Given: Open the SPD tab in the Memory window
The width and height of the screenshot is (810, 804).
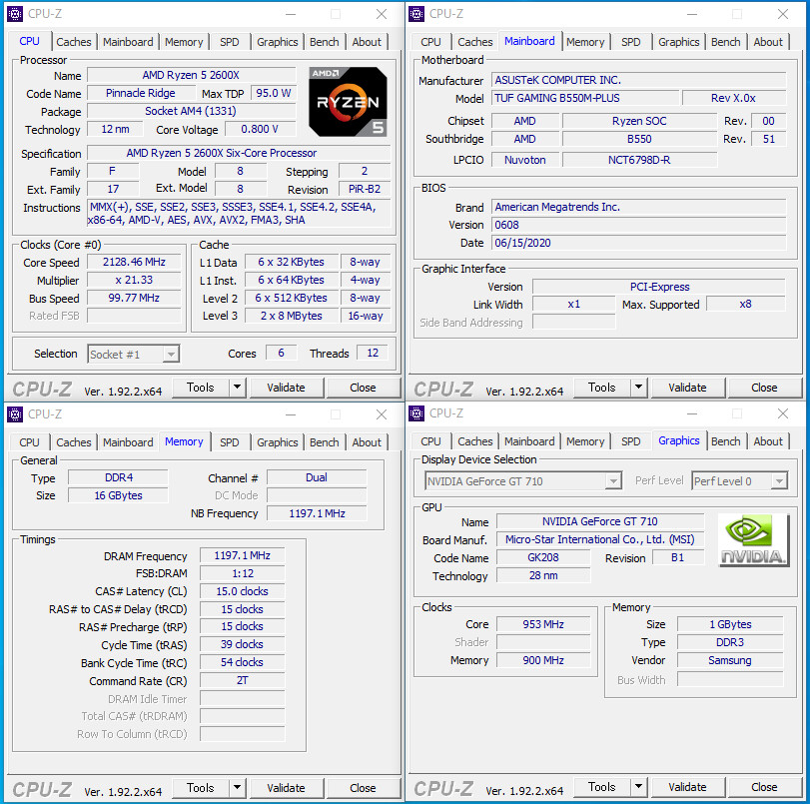Looking at the screenshot, I should tap(229, 441).
